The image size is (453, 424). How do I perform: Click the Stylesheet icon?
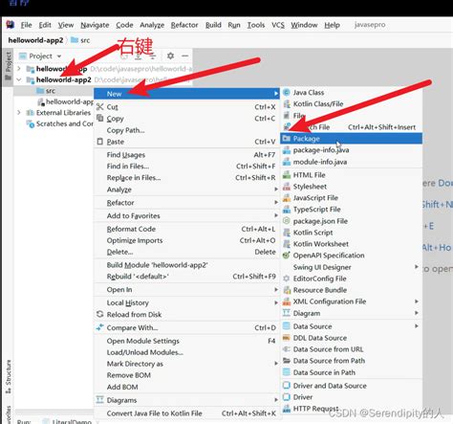pos(287,187)
